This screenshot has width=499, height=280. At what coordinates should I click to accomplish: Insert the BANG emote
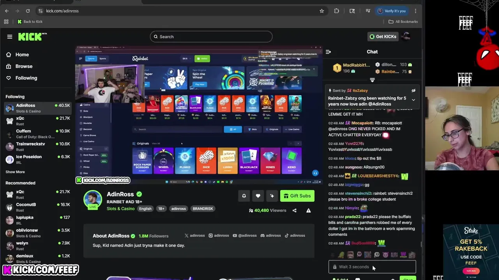click(x=368, y=255)
